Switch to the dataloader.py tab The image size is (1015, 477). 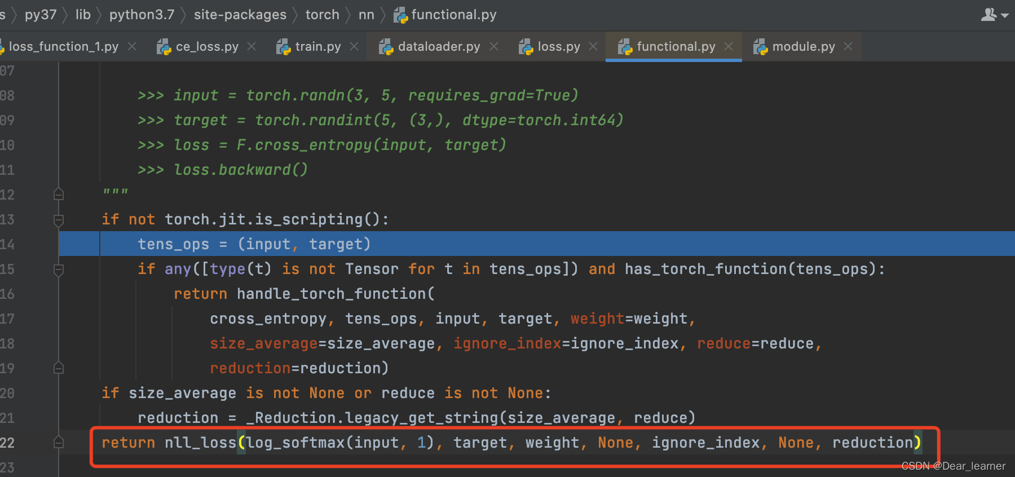(439, 47)
